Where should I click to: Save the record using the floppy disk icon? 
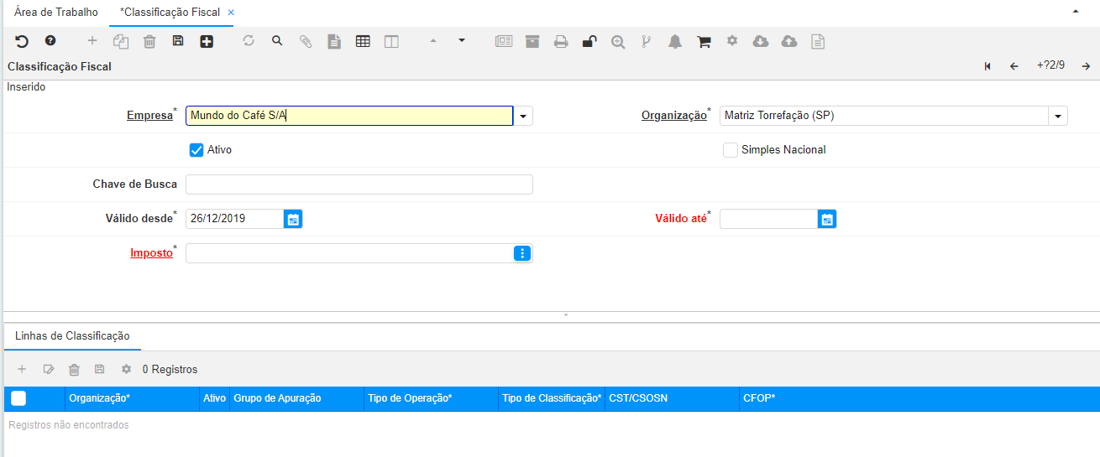[178, 41]
